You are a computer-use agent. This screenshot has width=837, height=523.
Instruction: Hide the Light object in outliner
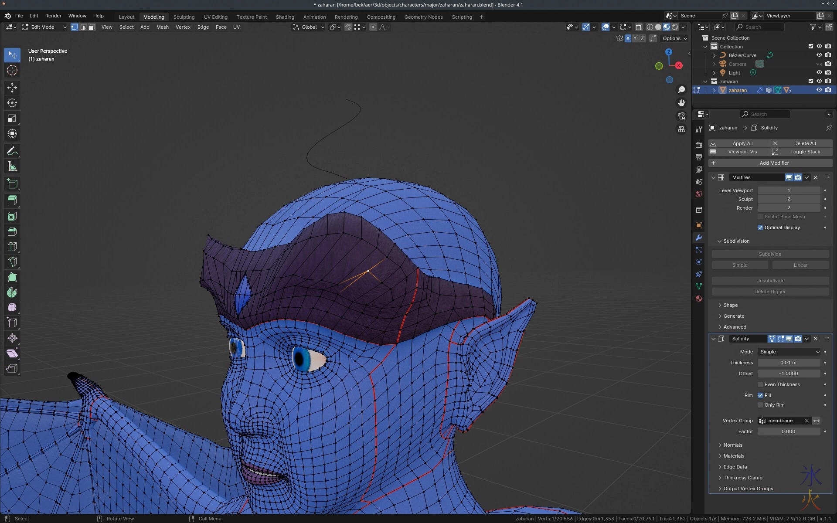819,73
